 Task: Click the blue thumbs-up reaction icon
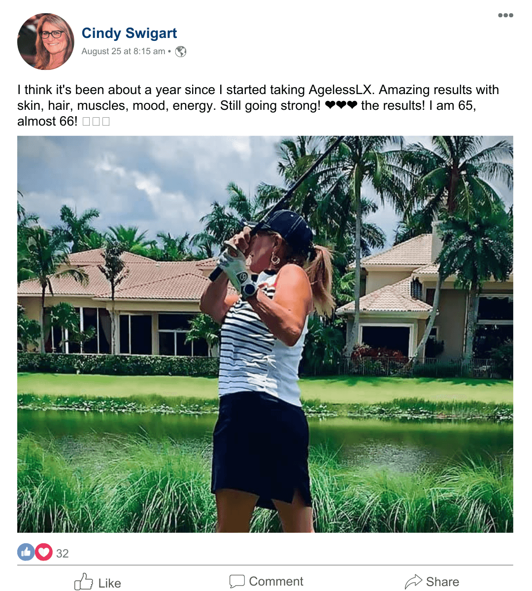[x=26, y=552]
